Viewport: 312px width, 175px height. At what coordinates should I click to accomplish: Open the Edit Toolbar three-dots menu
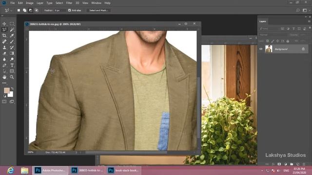pos(4,83)
